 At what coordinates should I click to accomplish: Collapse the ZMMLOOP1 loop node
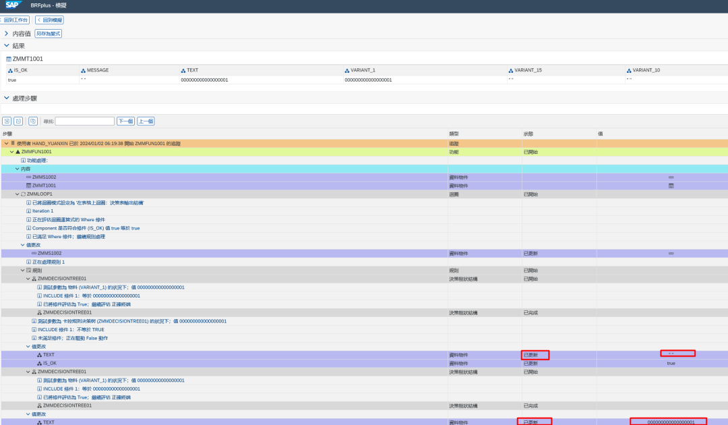pos(17,194)
